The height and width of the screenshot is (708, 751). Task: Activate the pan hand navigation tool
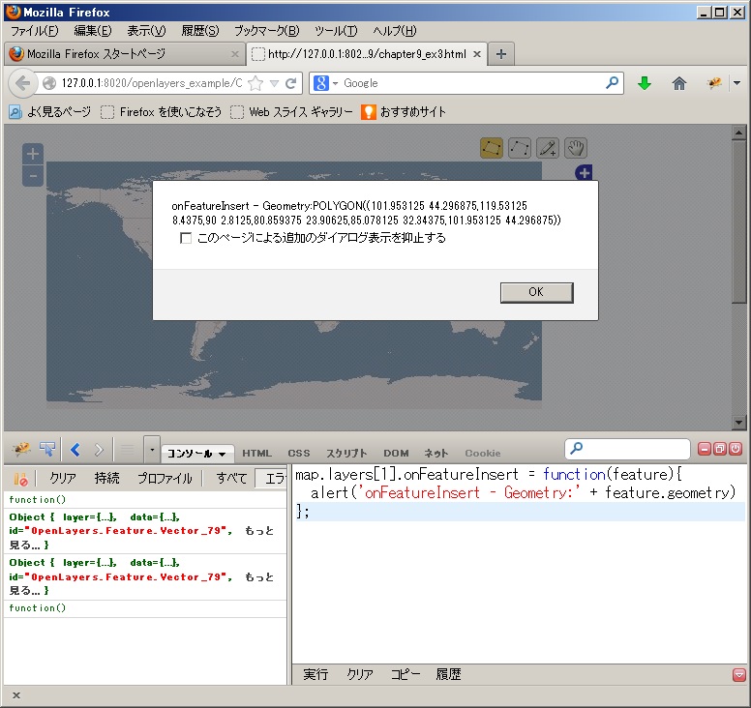(576, 148)
